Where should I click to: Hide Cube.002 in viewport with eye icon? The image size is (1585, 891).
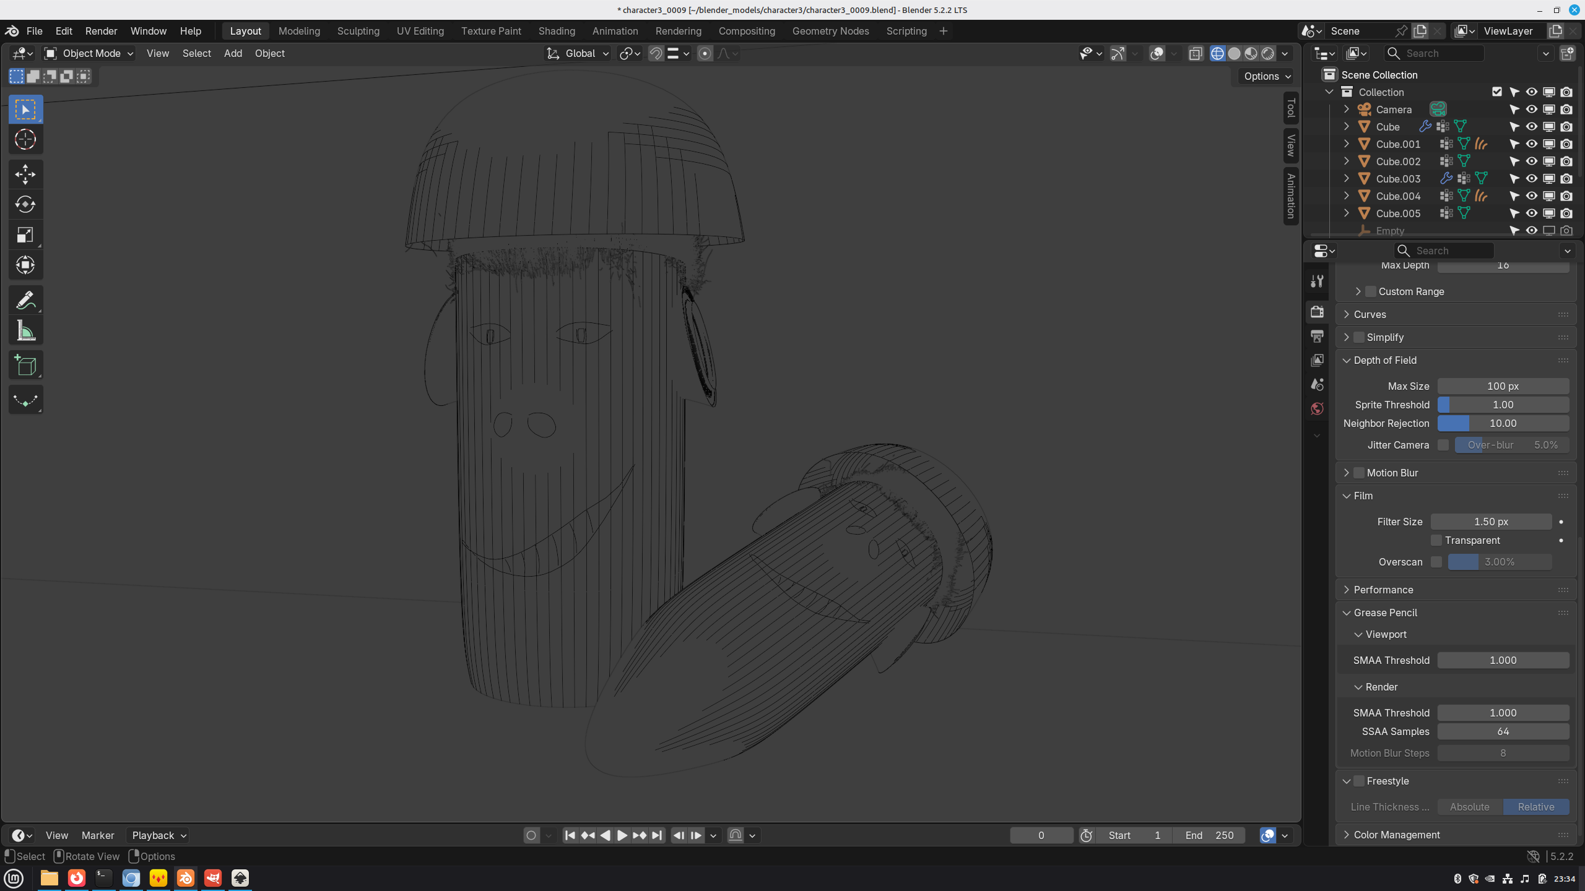point(1531,161)
